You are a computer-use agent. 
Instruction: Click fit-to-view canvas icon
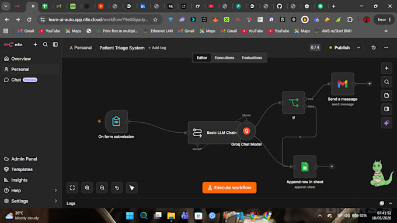coord(72,187)
